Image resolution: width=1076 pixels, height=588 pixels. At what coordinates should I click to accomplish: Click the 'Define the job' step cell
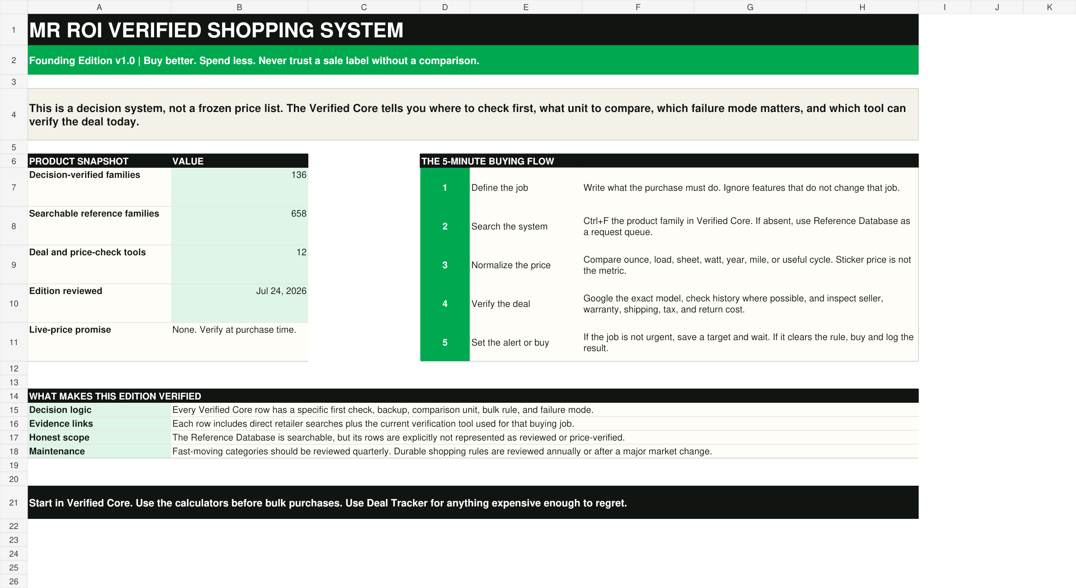pos(526,187)
